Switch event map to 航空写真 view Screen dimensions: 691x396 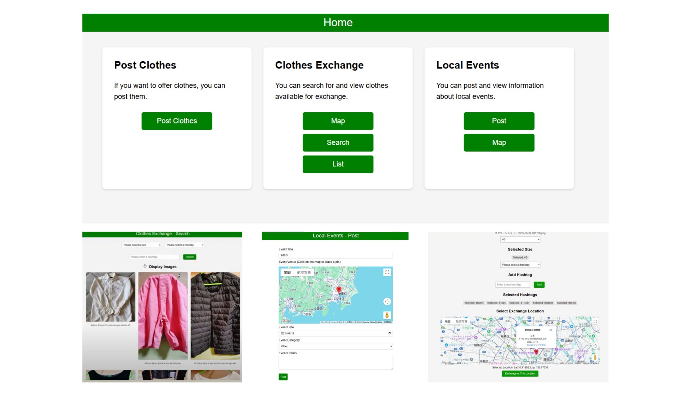304,273
